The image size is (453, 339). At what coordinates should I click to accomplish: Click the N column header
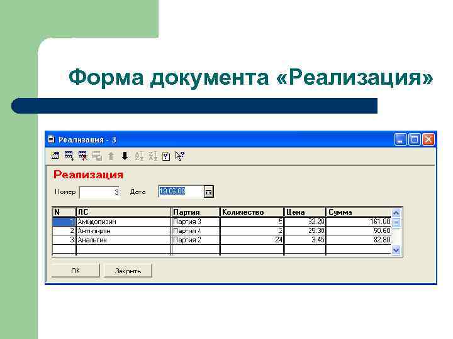click(64, 212)
